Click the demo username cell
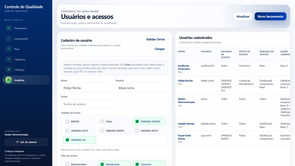Screen dimensions: 295x166 204,99
